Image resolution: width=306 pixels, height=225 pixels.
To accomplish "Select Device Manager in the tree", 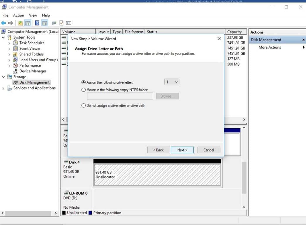I will [33, 71].
